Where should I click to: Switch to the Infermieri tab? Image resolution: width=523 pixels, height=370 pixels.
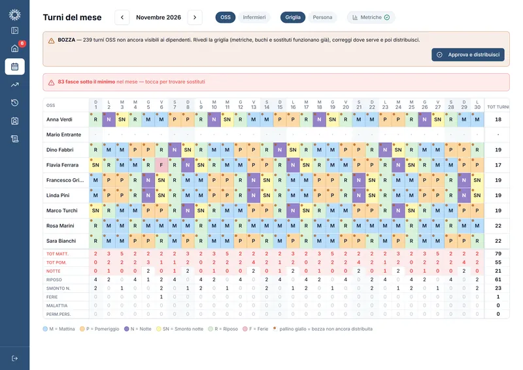[254, 18]
